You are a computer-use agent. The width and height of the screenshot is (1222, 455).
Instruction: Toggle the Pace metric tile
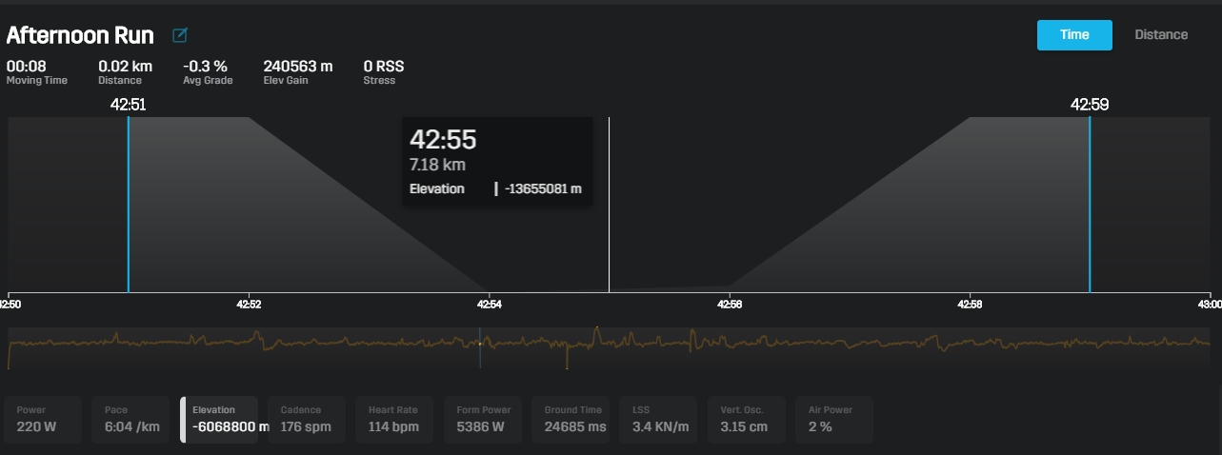click(x=136, y=420)
